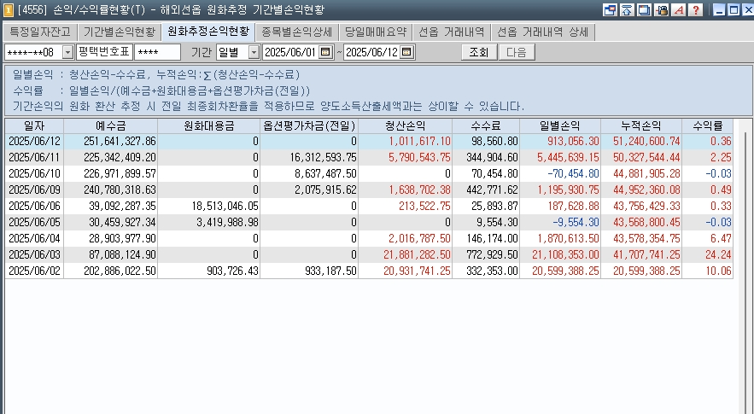Screen dimensions: 754x414
Task: Click the 18,513,046.05 원화대용금 cell
Action: tap(208, 206)
